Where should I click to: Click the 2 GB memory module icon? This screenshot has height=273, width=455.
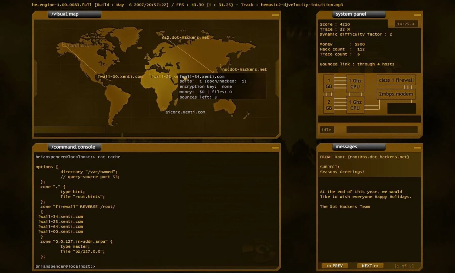pos(328,105)
